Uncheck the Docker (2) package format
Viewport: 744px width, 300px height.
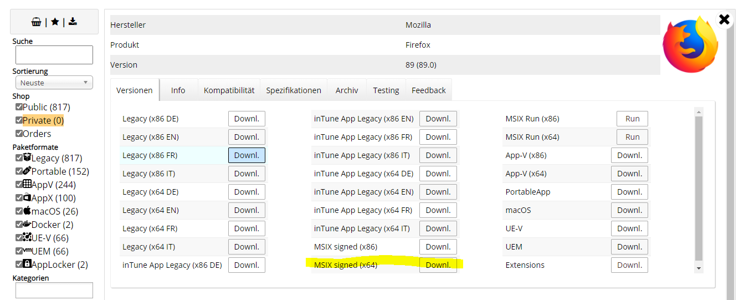coord(19,225)
